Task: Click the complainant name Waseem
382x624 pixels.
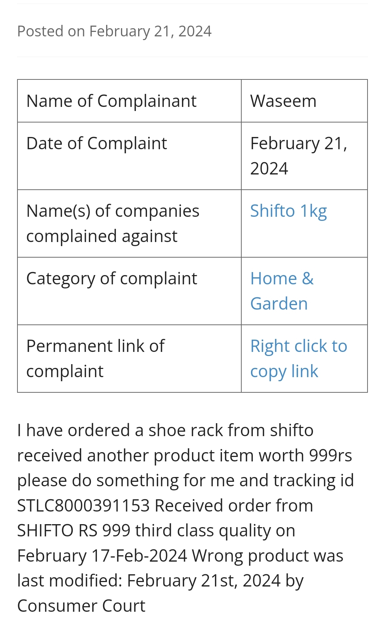Action: [283, 101]
